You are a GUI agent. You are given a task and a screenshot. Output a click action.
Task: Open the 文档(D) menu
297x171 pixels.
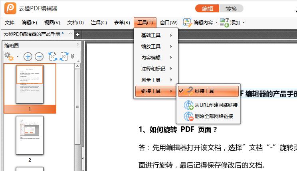tap(75, 23)
